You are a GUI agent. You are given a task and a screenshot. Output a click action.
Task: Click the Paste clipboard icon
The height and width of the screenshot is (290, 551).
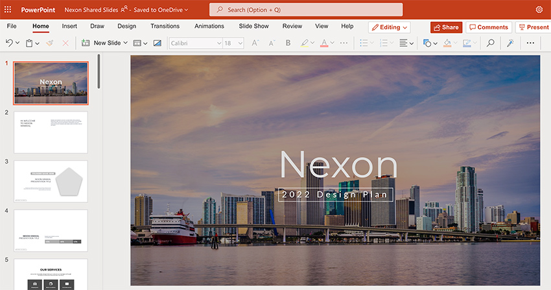tap(29, 43)
